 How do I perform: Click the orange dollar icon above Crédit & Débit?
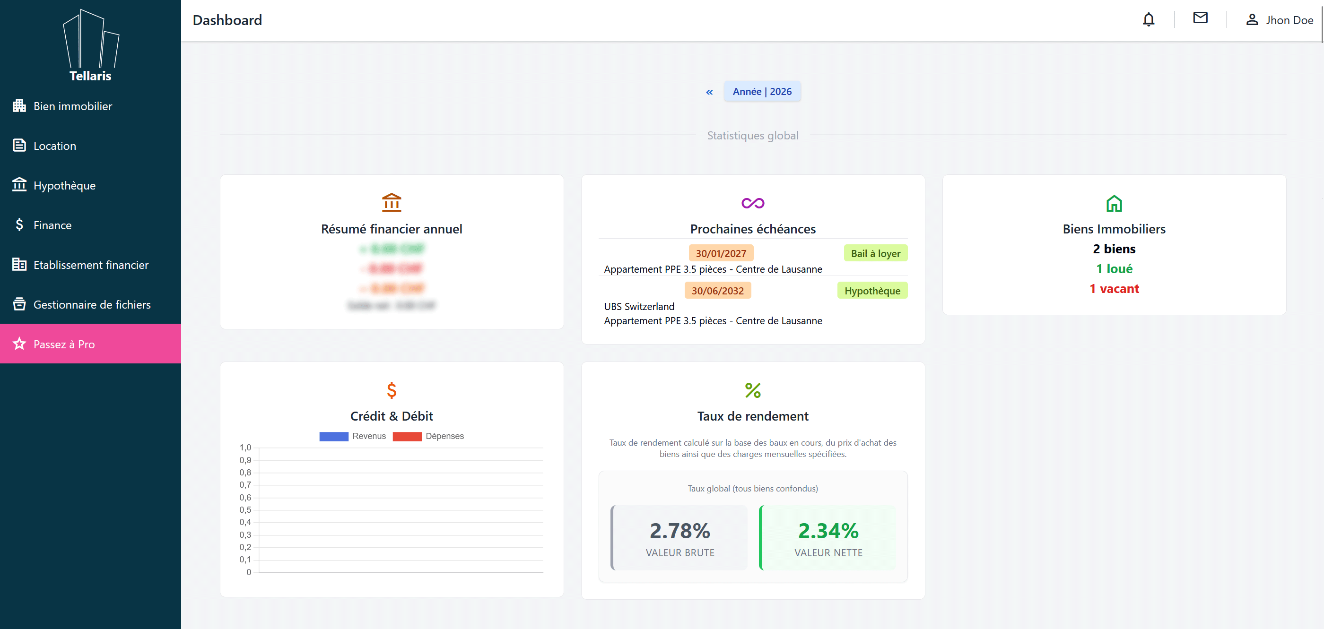point(391,390)
